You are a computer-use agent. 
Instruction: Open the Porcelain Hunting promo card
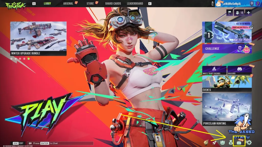click(x=227, y=109)
